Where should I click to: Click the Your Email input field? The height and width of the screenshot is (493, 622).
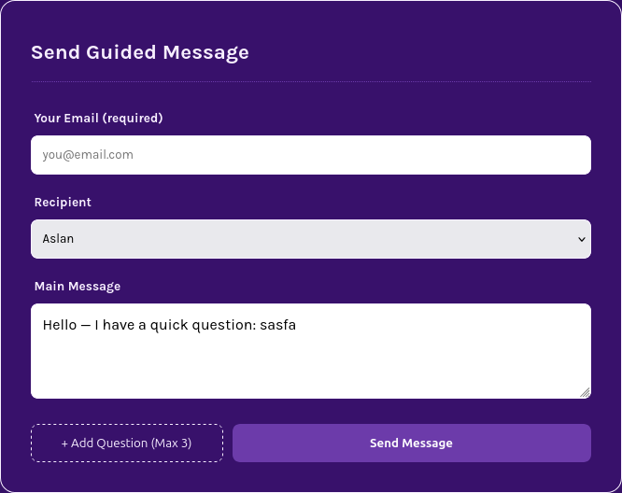pos(310,155)
